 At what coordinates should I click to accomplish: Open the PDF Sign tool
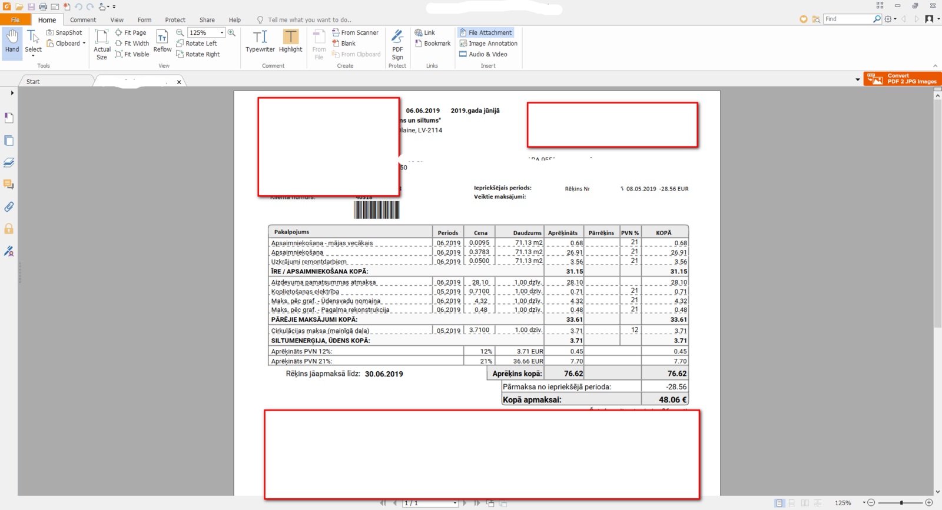tap(397, 44)
